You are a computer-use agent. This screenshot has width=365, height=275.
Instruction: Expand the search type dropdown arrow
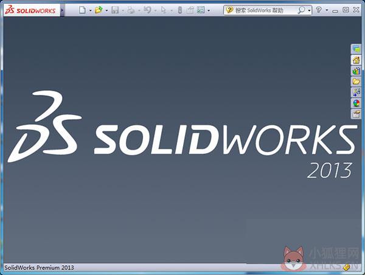[309, 10]
